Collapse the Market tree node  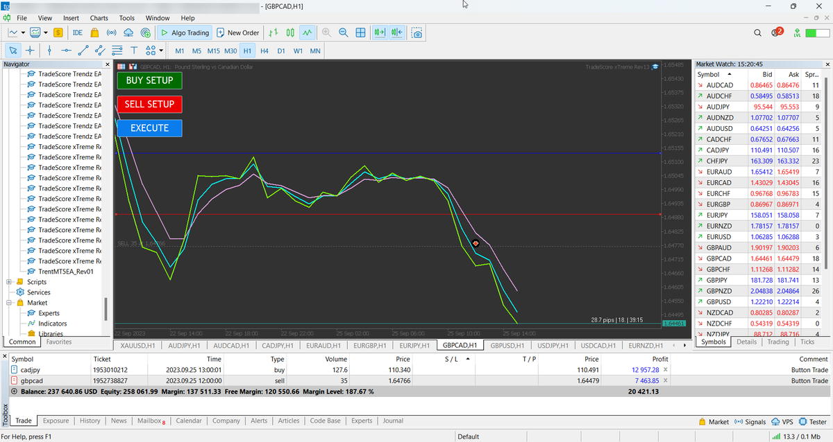[x=9, y=303]
